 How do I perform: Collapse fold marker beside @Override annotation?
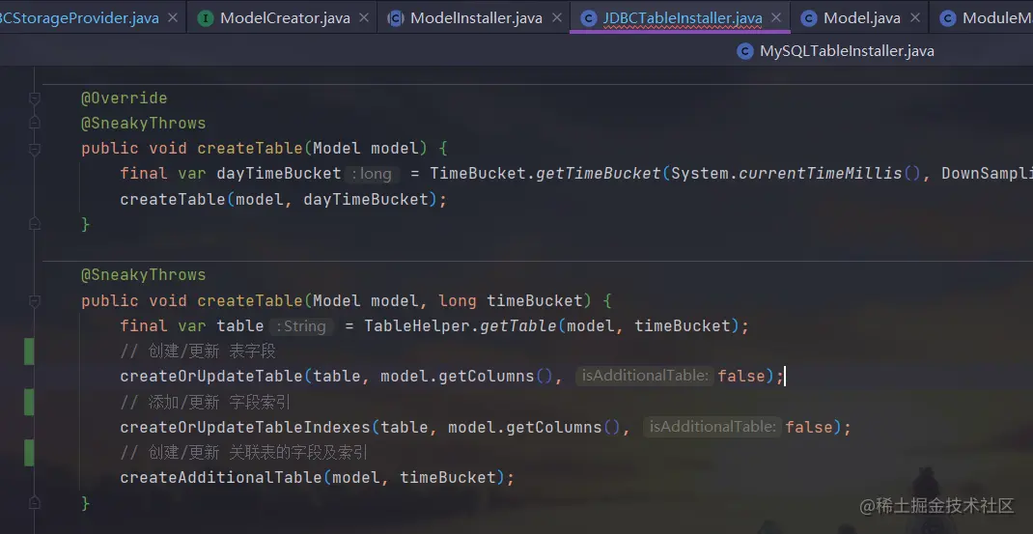(34, 98)
